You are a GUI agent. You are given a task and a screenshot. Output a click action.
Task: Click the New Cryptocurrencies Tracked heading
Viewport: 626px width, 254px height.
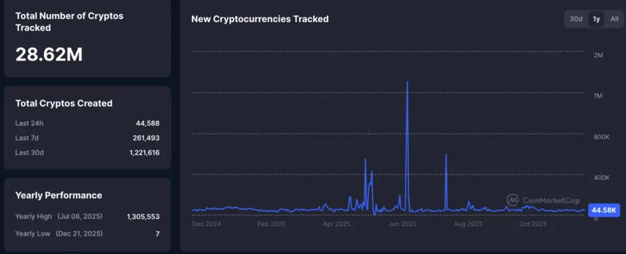(x=260, y=19)
